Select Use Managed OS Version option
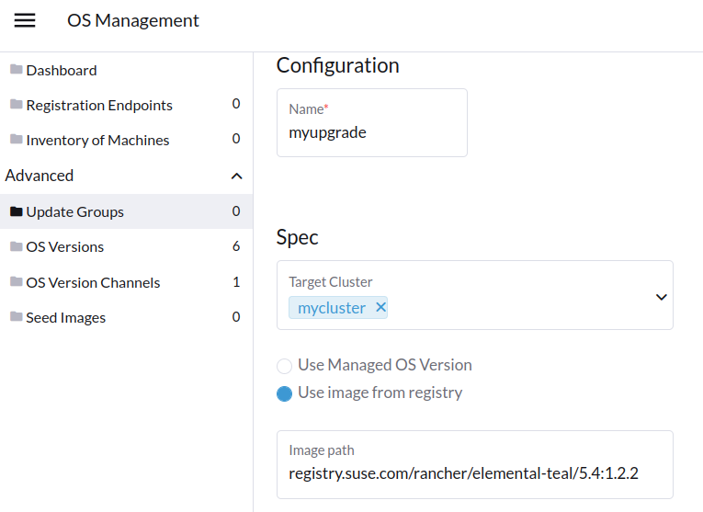 (x=285, y=366)
